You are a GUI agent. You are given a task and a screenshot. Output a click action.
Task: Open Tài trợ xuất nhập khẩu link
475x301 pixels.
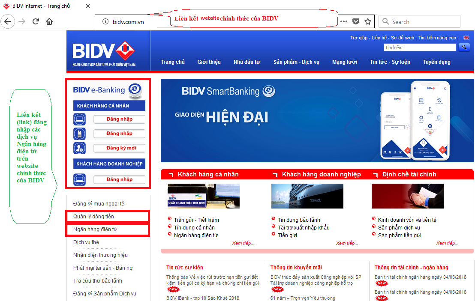click(x=304, y=227)
